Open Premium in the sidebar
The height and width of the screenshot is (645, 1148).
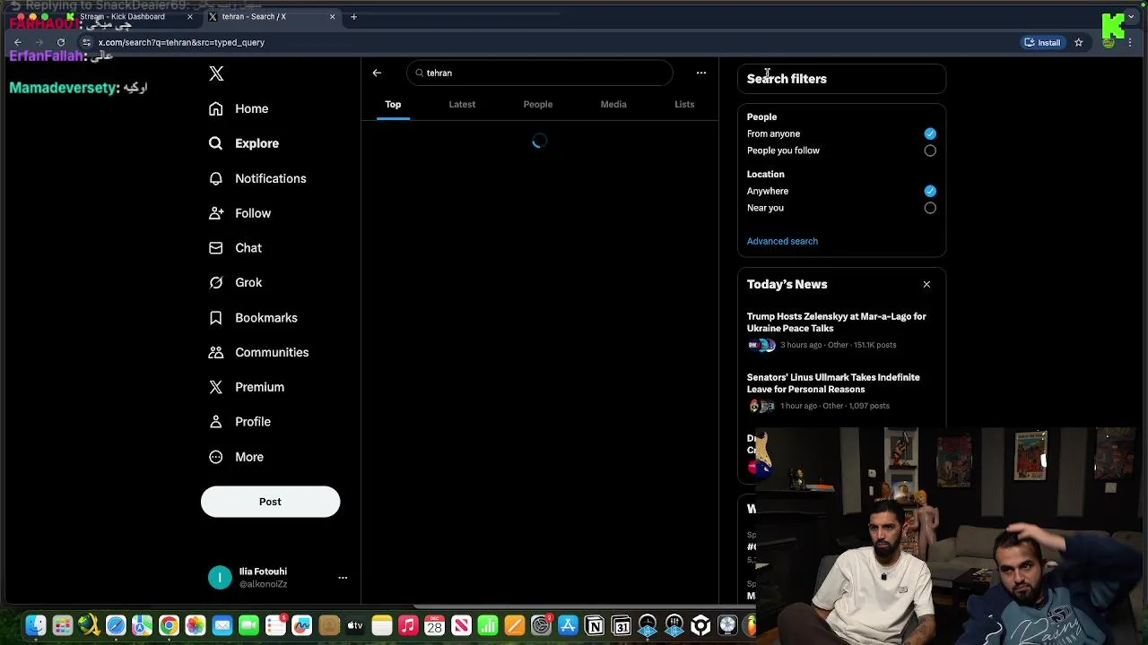(247, 387)
